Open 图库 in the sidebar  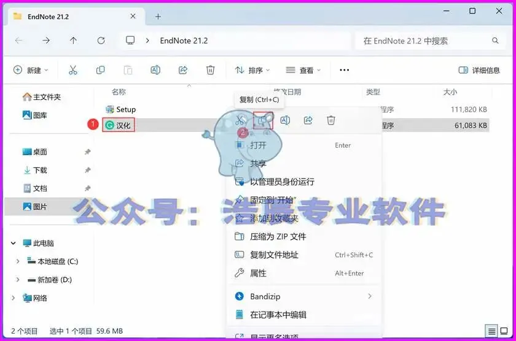[x=35, y=115]
